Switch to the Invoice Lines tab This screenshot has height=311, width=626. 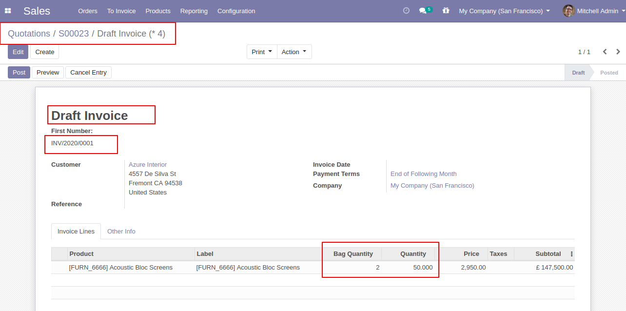(x=76, y=232)
